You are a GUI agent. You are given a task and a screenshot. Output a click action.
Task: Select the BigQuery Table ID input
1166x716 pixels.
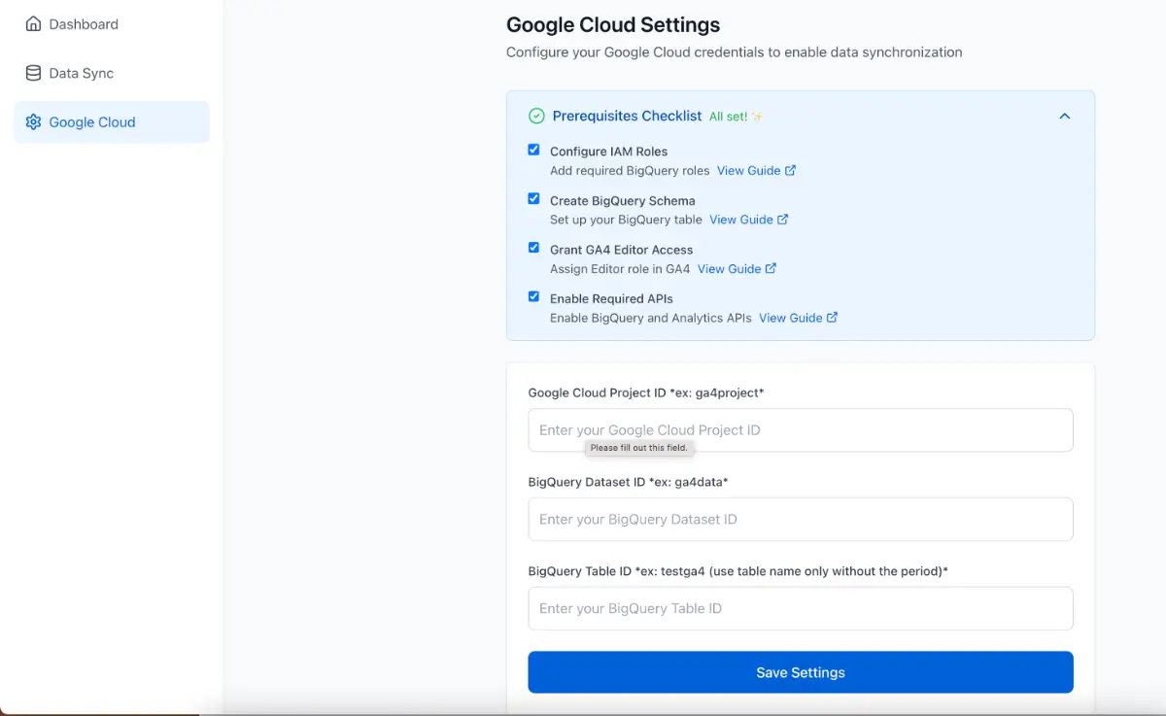pyautogui.click(x=800, y=608)
